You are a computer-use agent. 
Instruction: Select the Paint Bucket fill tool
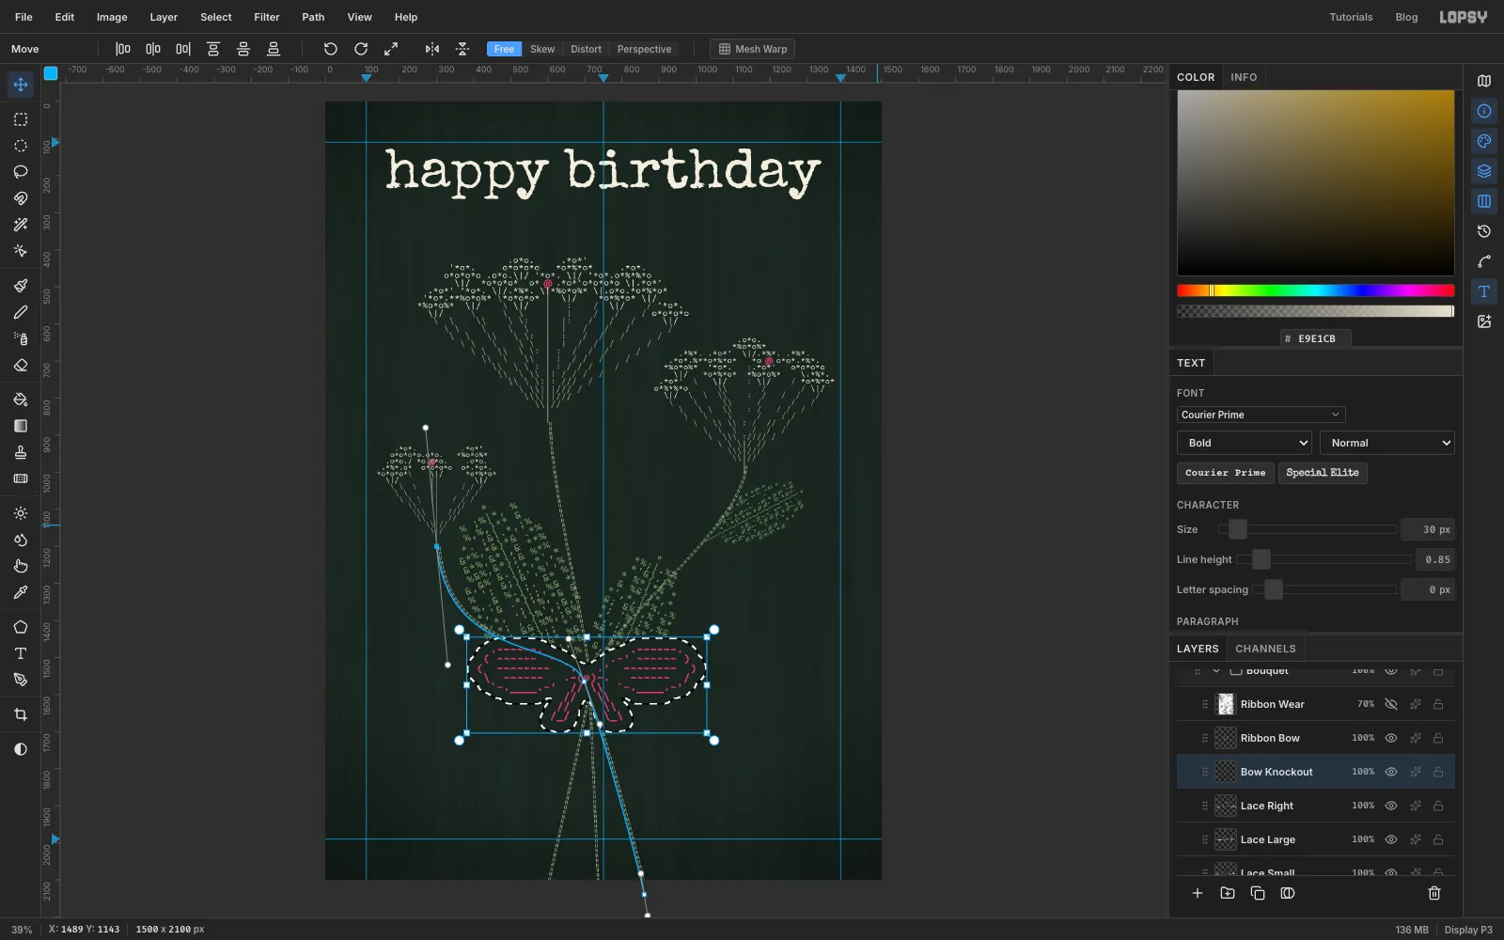[x=20, y=399]
